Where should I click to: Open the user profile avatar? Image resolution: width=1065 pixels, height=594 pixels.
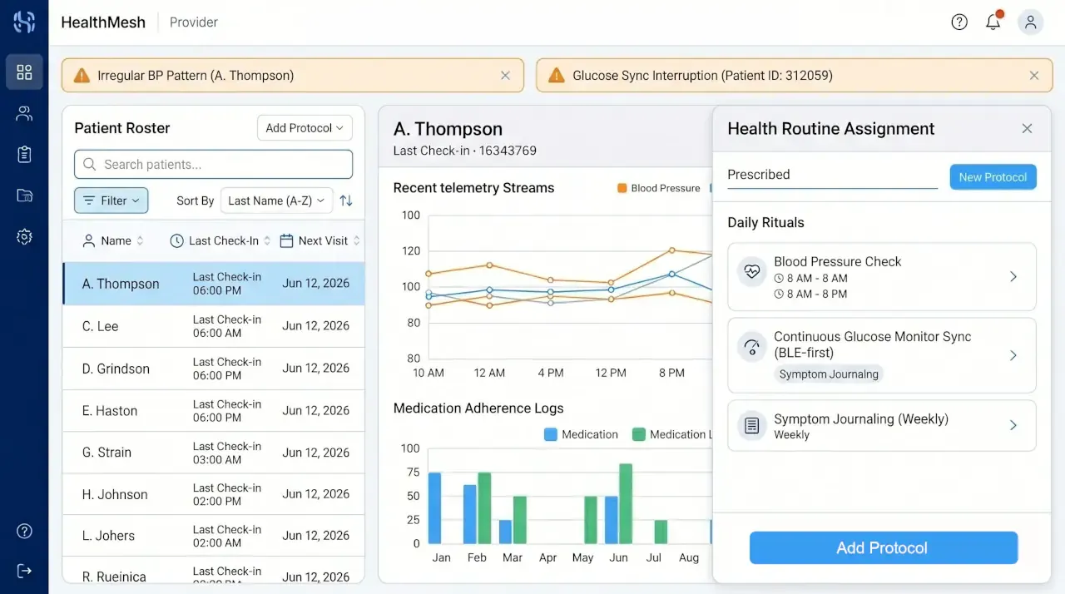[1030, 22]
